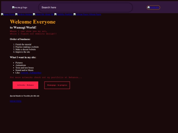Screen dimensions: 178x133
Task: Click the Search here input field
Action: point(85,8)
